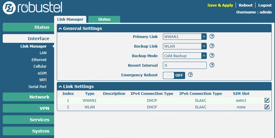The image size is (275, 138).
Task: Expand the Backup Mode dropdown
Action: (x=185, y=56)
